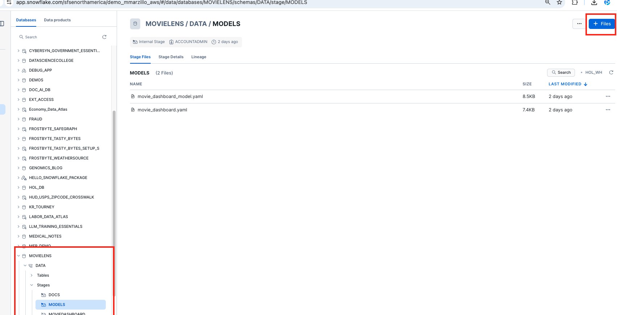Open file movie_dashboard_model.yaml
Image resolution: width=617 pixels, height=315 pixels.
pyautogui.click(x=170, y=97)
